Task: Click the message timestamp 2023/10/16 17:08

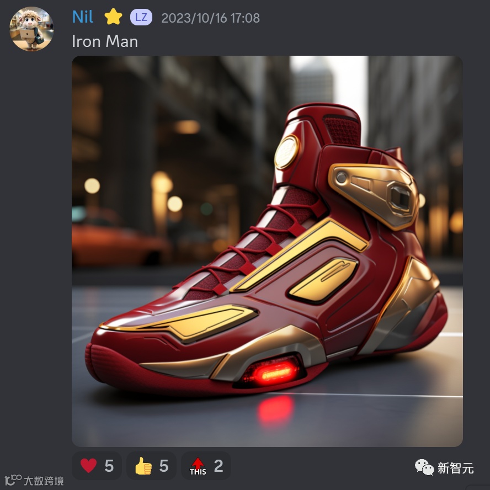Action: pyautogui.click(x=210, y=18)
